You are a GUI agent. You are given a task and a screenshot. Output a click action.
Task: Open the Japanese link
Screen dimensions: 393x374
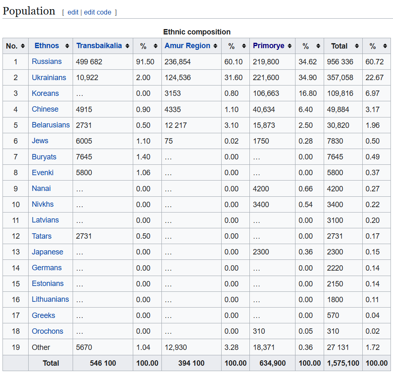click(x=47, y=252)
